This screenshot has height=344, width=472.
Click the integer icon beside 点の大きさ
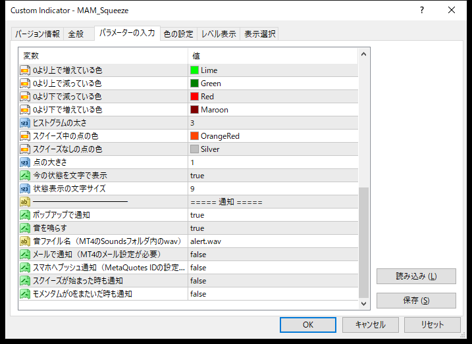(x=25, y=162)
